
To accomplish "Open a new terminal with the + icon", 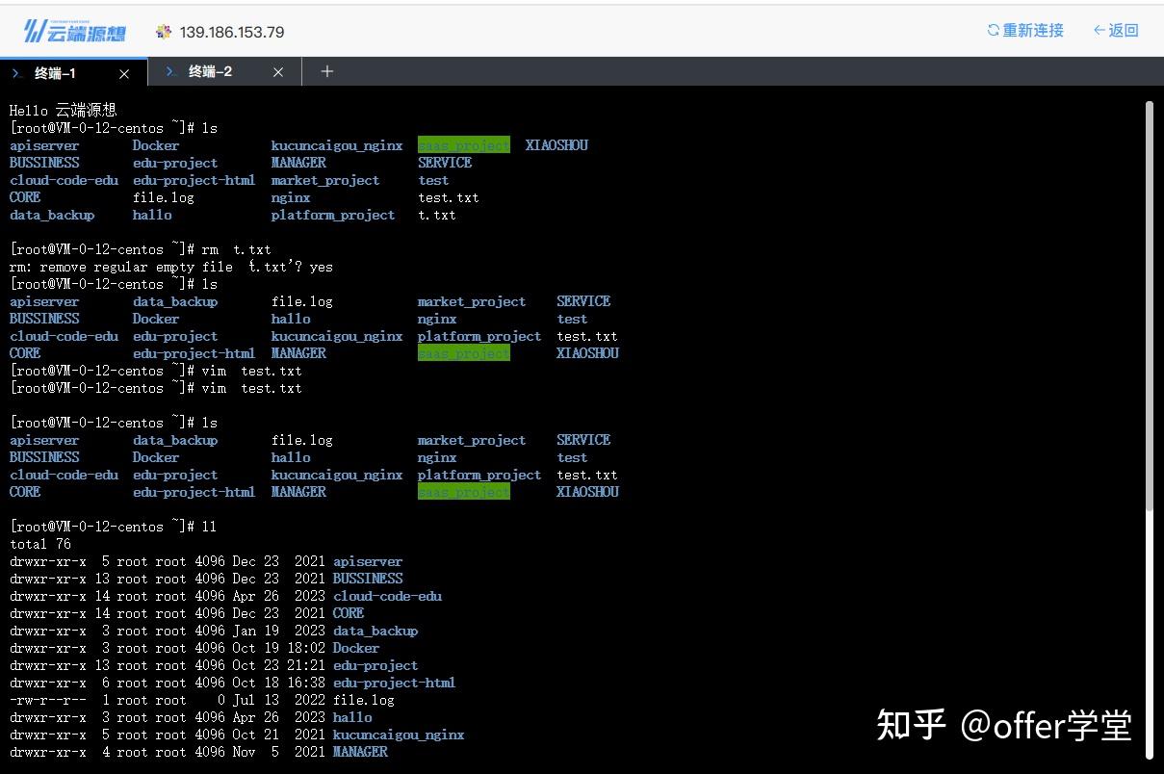I will tap(326, 71).
